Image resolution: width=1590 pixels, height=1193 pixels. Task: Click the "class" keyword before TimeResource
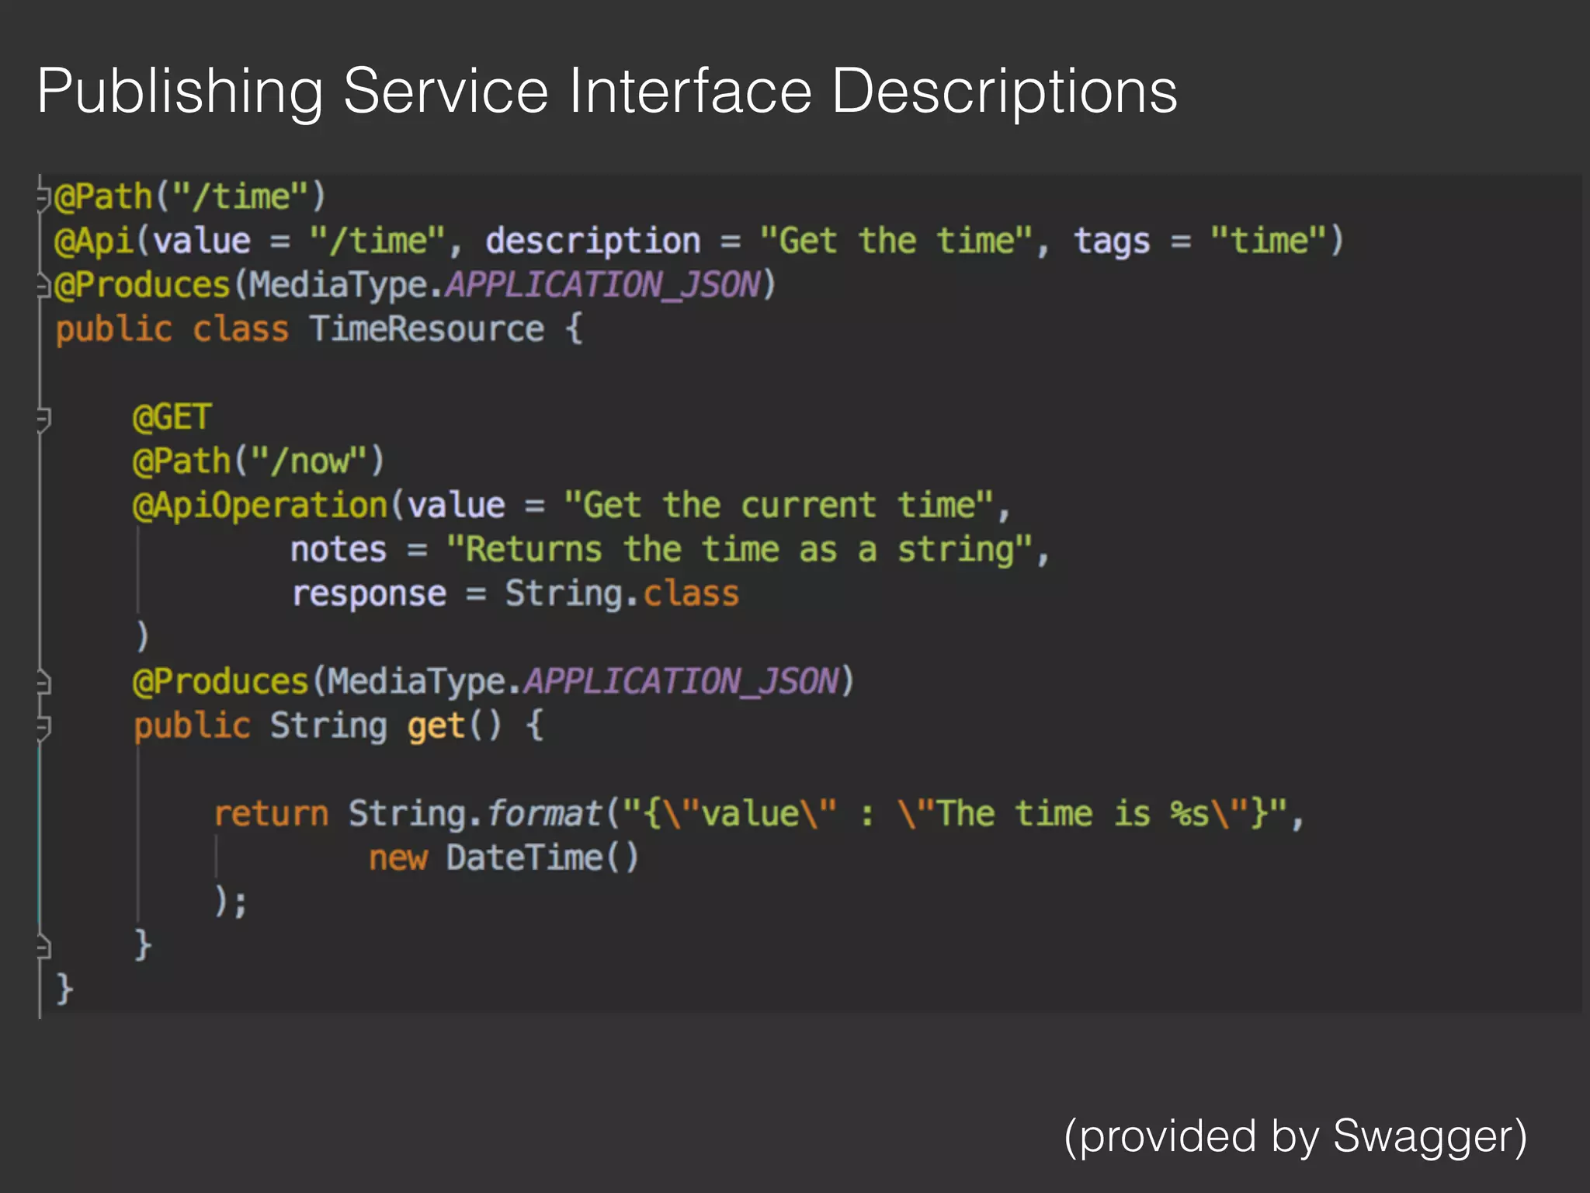pyautogui.click(x=241, y=329)
